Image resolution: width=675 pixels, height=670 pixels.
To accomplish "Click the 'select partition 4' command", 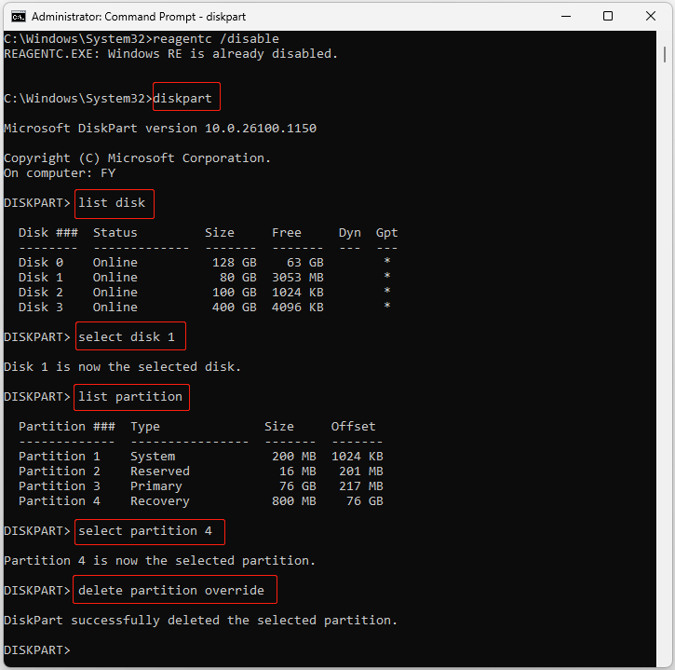I will (x=145, y=531).
